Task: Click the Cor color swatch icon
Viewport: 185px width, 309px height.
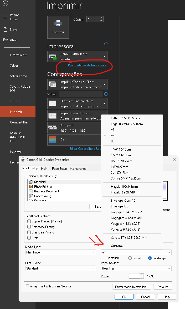Action: [53, 139]
